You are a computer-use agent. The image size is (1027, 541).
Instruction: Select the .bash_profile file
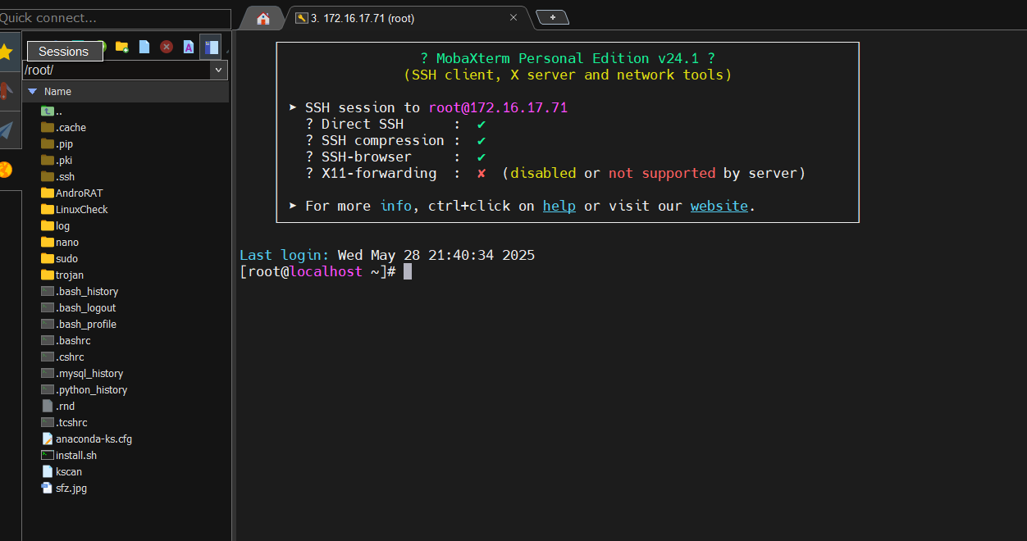[79, 324]
